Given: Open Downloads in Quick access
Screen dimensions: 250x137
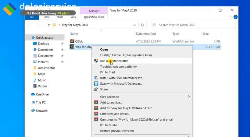Looking at the screenshot, I should pos(45,50).
